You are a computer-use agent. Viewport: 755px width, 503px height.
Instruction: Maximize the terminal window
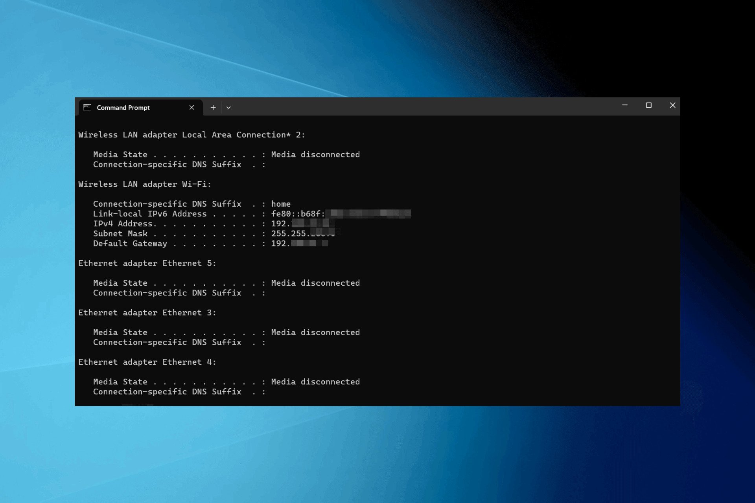[649, 105]
